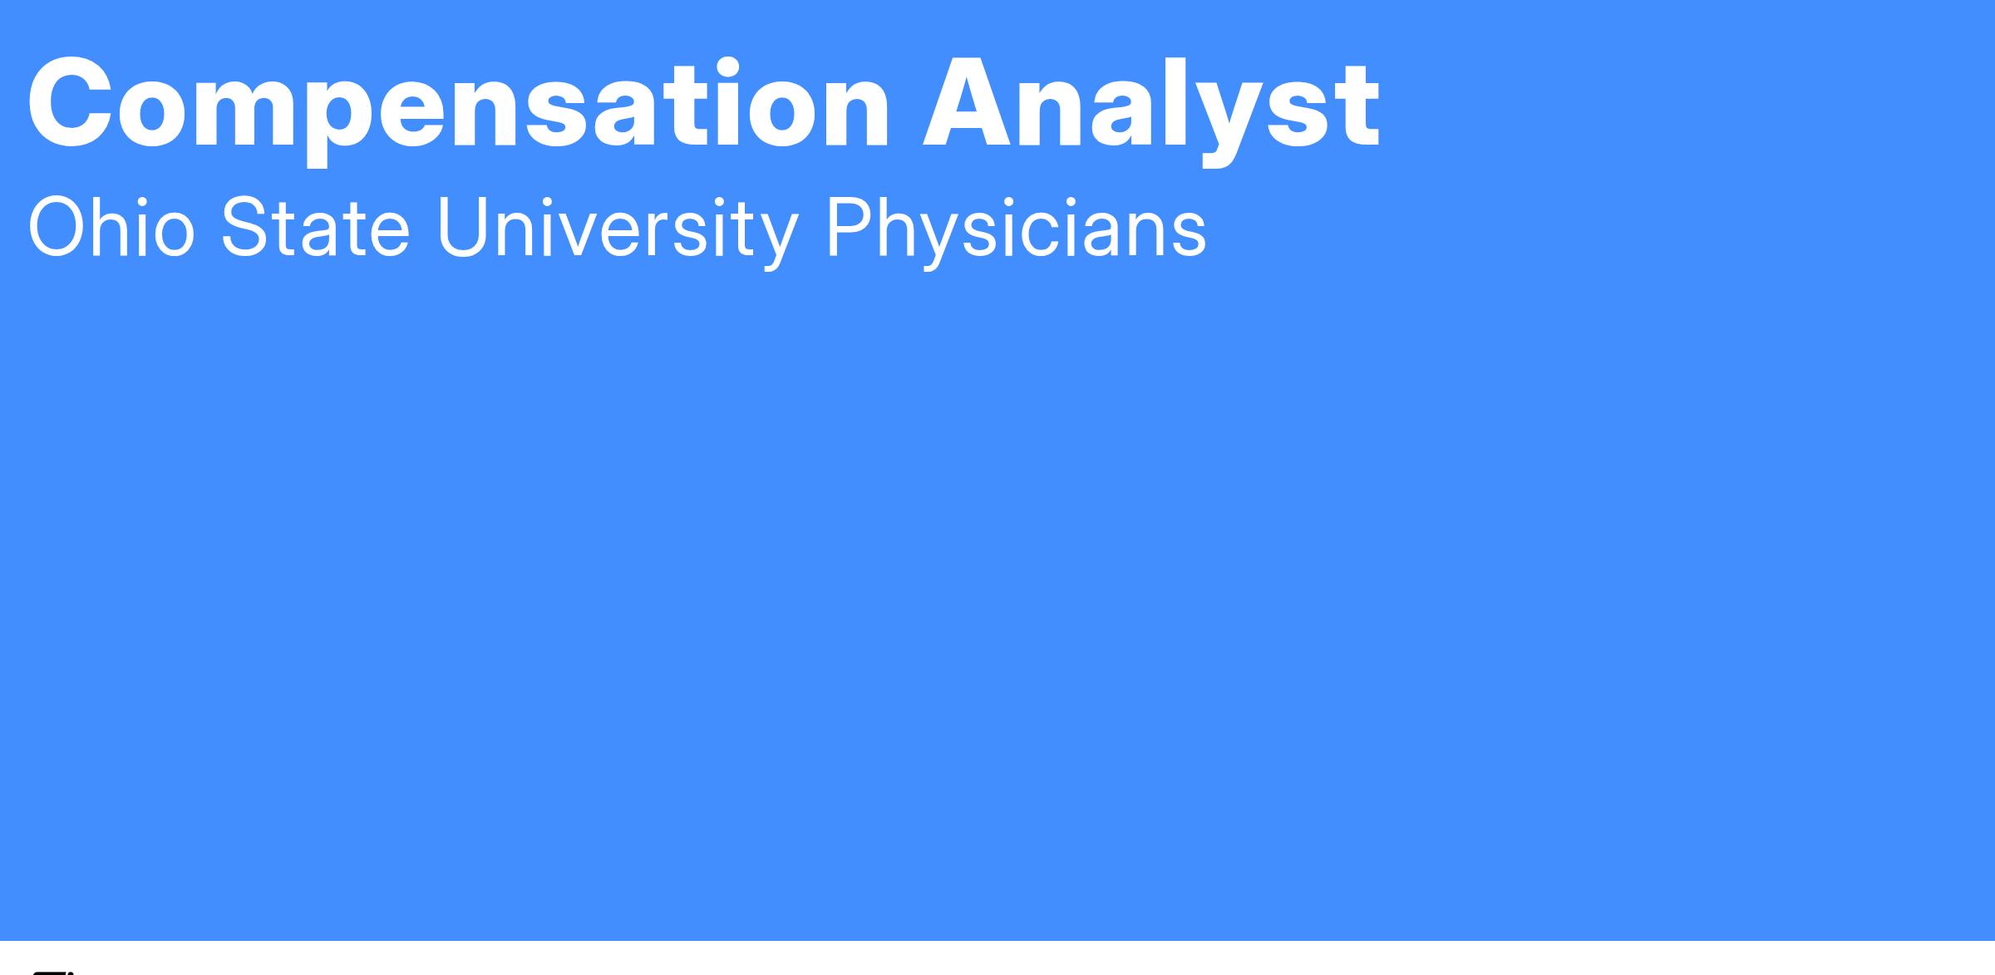The height and width of the screenshot is (975, 1995).
Task: Click the word "Physicians" in the subtitle
Action: pos(1015,229)
